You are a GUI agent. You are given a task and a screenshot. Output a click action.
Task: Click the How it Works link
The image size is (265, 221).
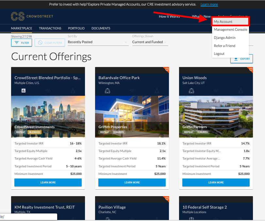(x=169, y=16)
